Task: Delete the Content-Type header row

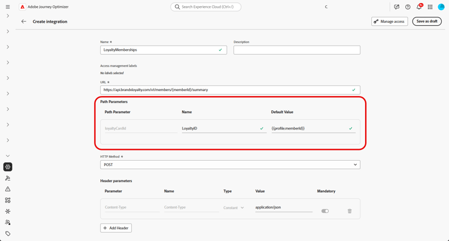Action: point(350,211)
